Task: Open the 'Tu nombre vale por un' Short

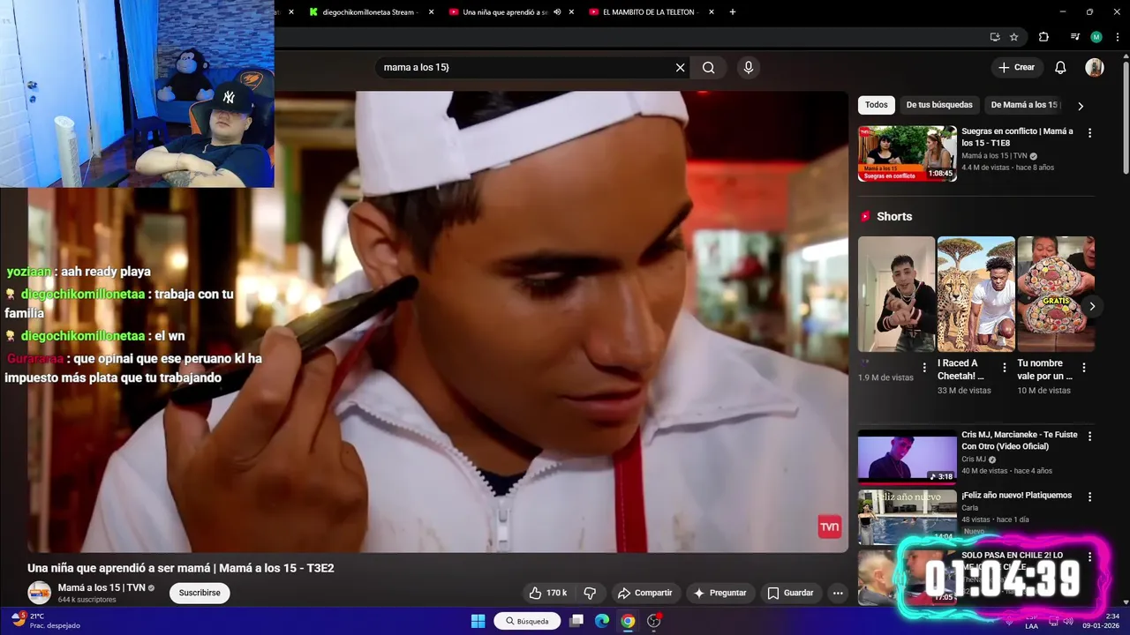Action: pyautogui.click(x=1056, y=294)
